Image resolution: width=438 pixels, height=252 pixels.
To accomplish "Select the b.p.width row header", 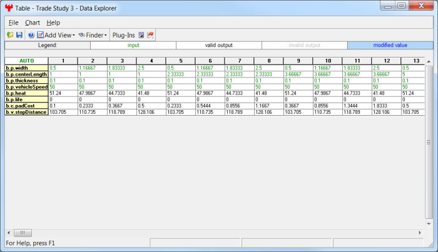I will click(26, 68).
